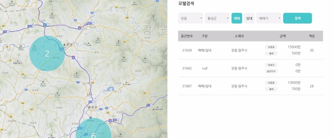The width and height of the screenshot is (333, 138).
Task: Click 강원 원주시 location in row 31987
Action: [x=239, y=86]
